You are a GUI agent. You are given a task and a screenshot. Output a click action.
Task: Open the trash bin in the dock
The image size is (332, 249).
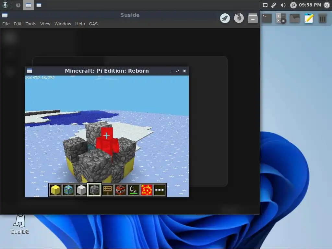click(323, 18)
